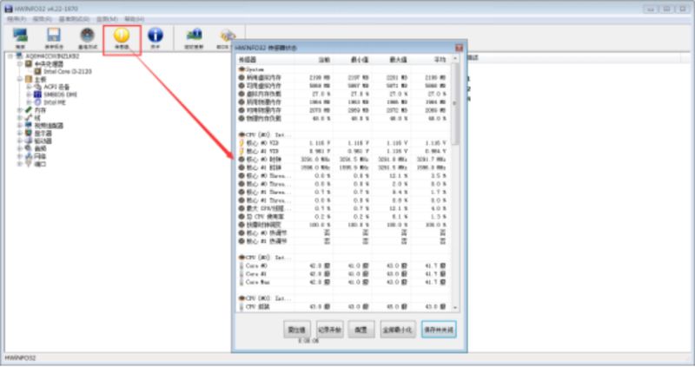The width and height of the screenshot is (695, 367).
Task: Open the Program (P) menu
Action: click(17, 19)
